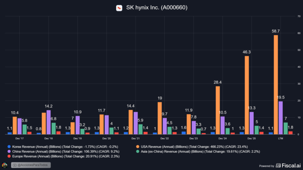Click the SK hynix Inc. (A000660) chart title
303x170 pixels.
point(157,8)
